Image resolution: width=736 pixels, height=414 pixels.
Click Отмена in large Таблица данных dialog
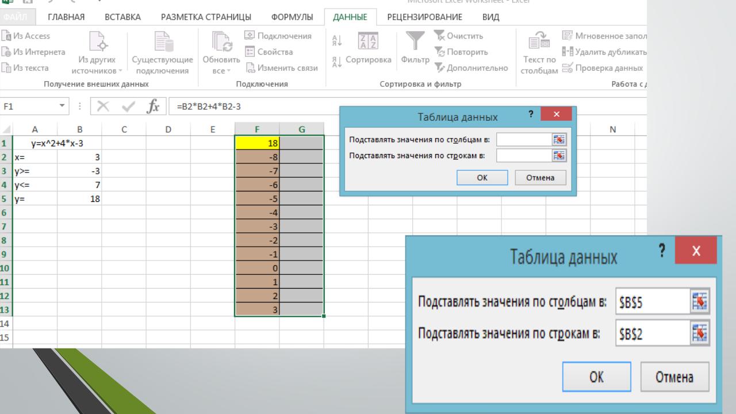pyautogui.click(x=674, y=377)
